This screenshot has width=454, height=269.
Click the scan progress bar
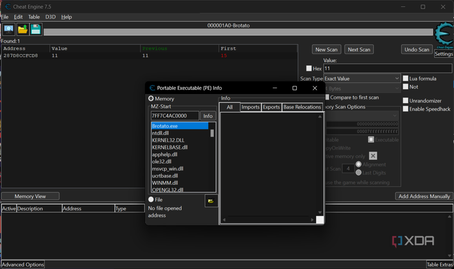click(238, 32)
